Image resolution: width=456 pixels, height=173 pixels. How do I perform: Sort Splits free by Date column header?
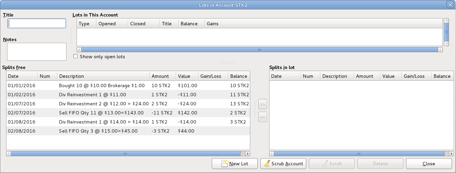(x=22, y=76)
